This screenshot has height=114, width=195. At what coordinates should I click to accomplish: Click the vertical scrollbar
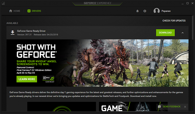193,27
